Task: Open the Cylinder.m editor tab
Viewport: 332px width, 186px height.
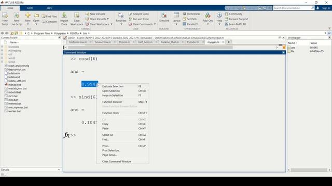Action: (193, 42)
